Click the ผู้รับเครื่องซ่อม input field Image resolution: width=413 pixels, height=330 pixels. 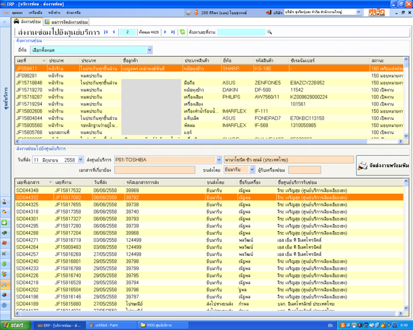[305, 170]
